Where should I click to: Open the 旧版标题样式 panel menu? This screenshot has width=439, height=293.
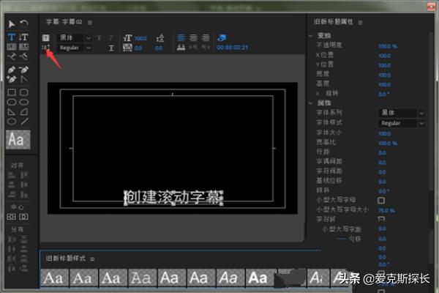[x=92, y=259]
